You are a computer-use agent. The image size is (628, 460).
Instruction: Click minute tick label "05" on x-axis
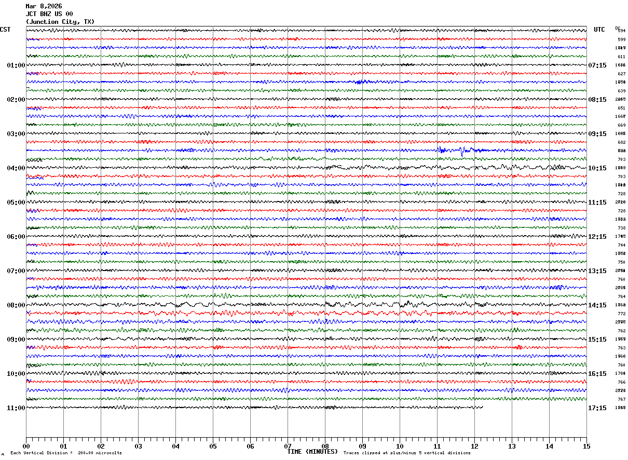point(213,447)
